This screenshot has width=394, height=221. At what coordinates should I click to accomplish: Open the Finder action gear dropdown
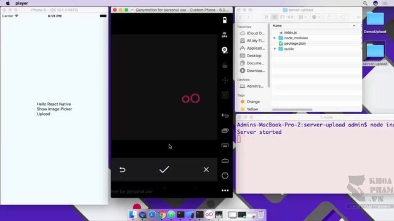316,17
